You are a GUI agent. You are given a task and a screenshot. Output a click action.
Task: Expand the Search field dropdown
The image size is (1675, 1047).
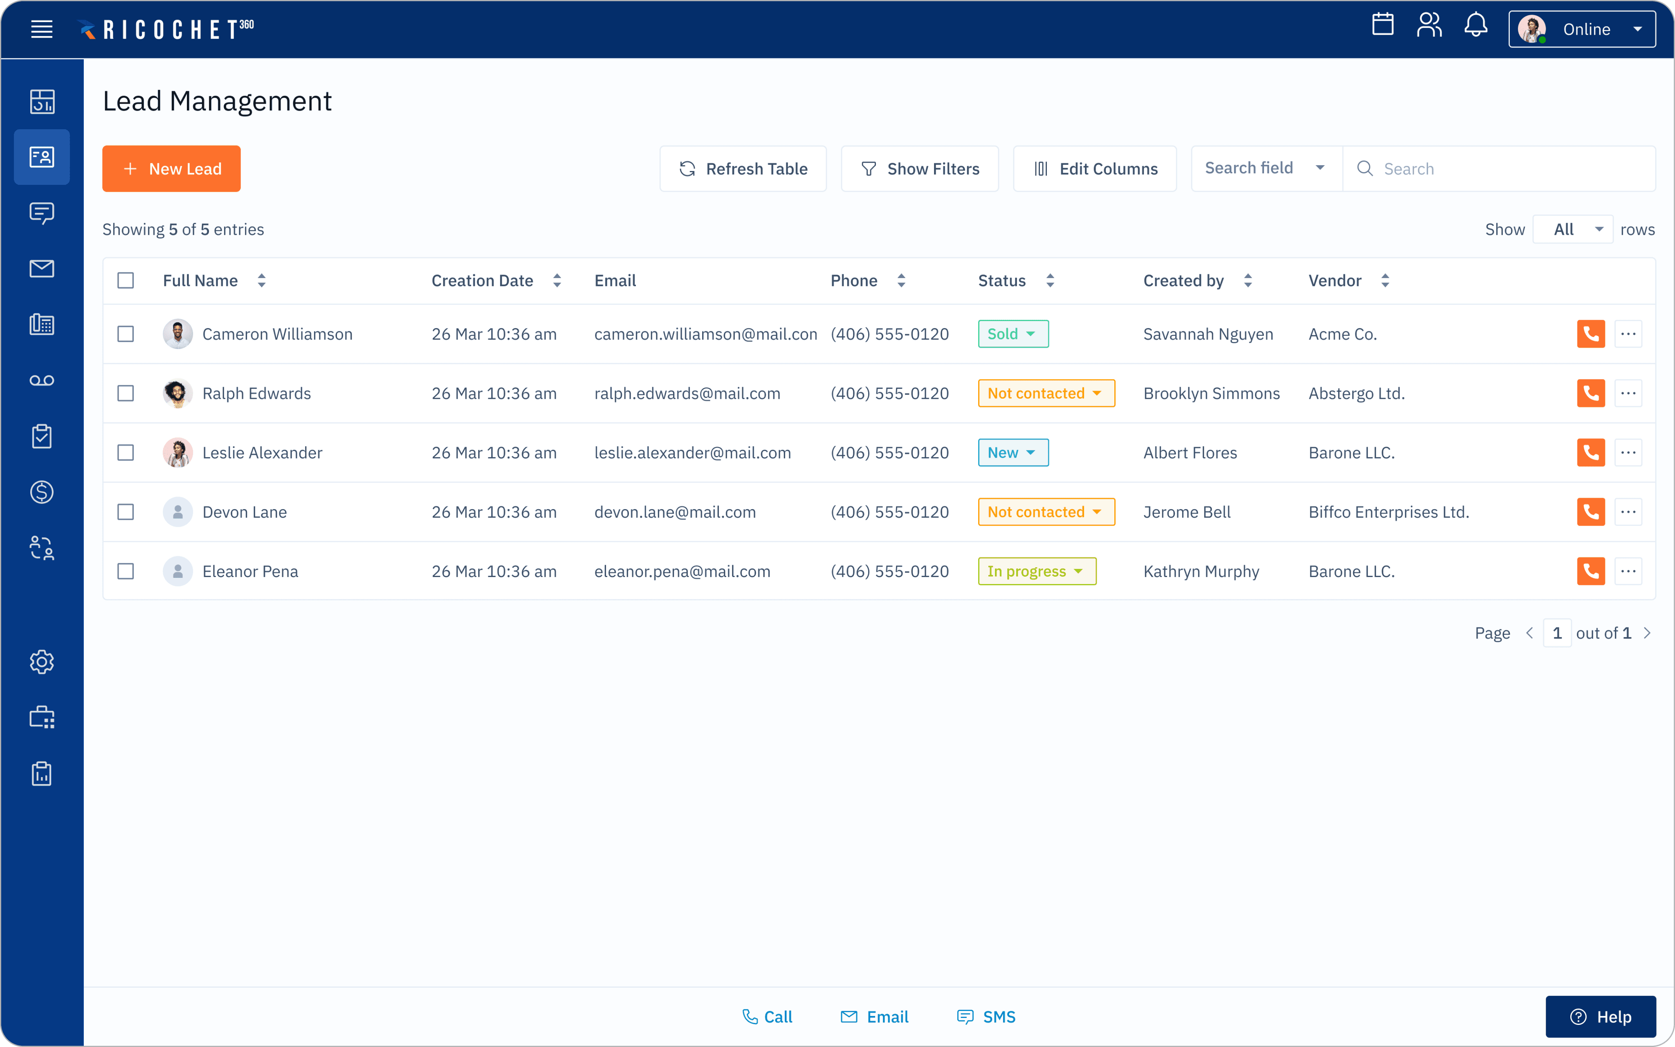click(1265, 168)
